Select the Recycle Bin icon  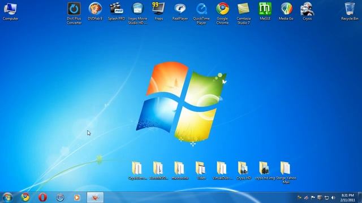350,11
